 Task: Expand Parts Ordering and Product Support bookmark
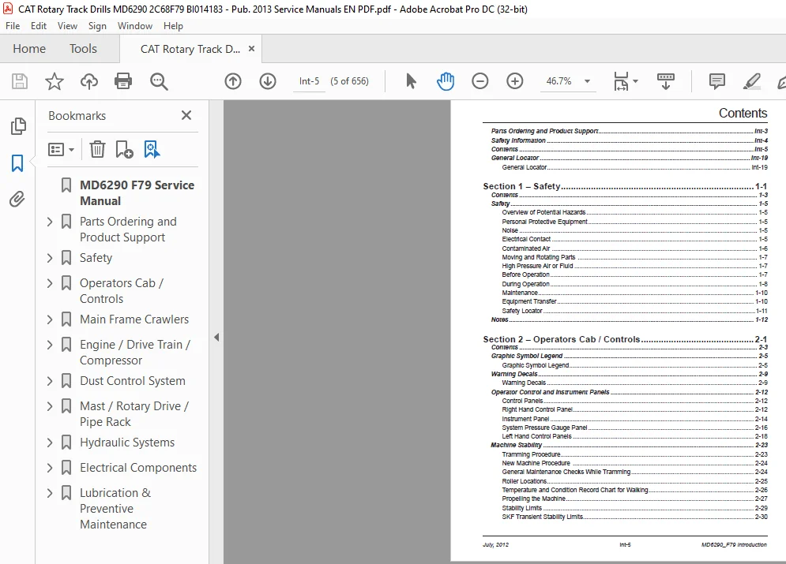50,221
